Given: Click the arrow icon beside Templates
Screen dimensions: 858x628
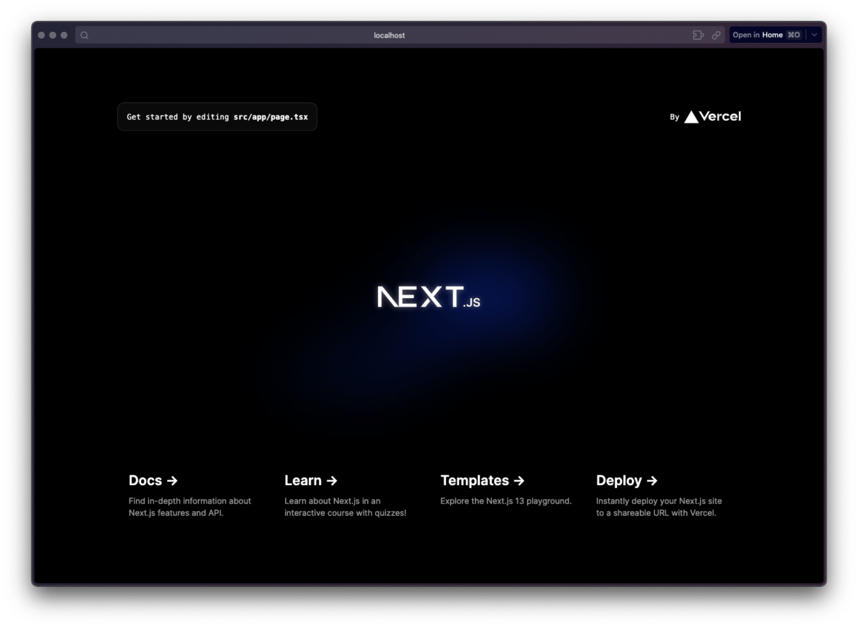Looking at the screenshot, I should (518, 481).
